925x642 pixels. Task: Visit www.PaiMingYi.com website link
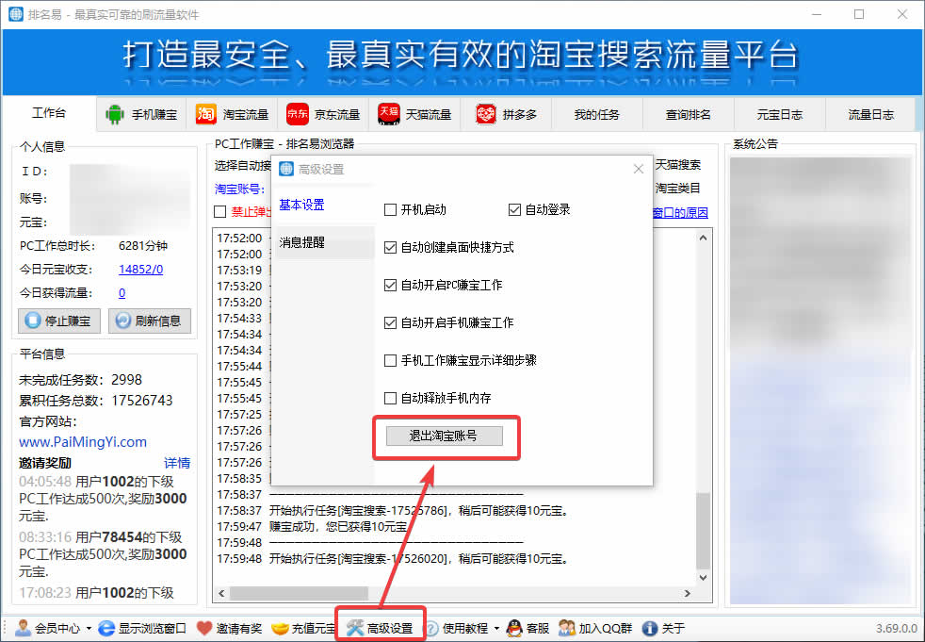point(83,442)
